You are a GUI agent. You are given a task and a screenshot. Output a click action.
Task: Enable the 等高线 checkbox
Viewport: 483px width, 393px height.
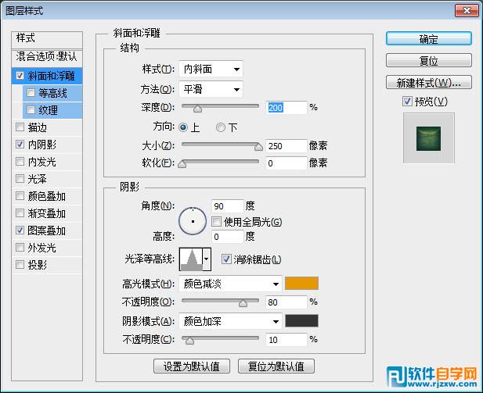point(31,92)
